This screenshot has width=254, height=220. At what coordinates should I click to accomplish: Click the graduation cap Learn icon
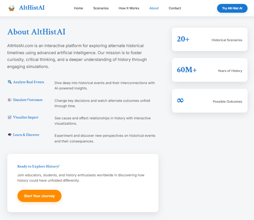click(10, 135)
